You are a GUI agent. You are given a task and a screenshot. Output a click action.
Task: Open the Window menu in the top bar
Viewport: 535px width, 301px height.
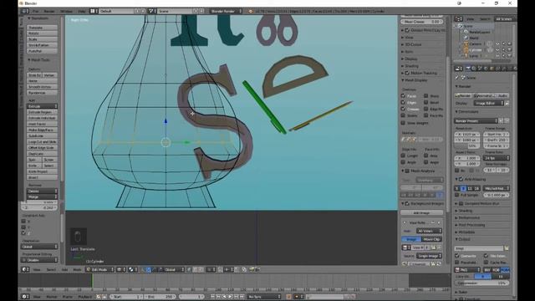[x=67, y=11]
